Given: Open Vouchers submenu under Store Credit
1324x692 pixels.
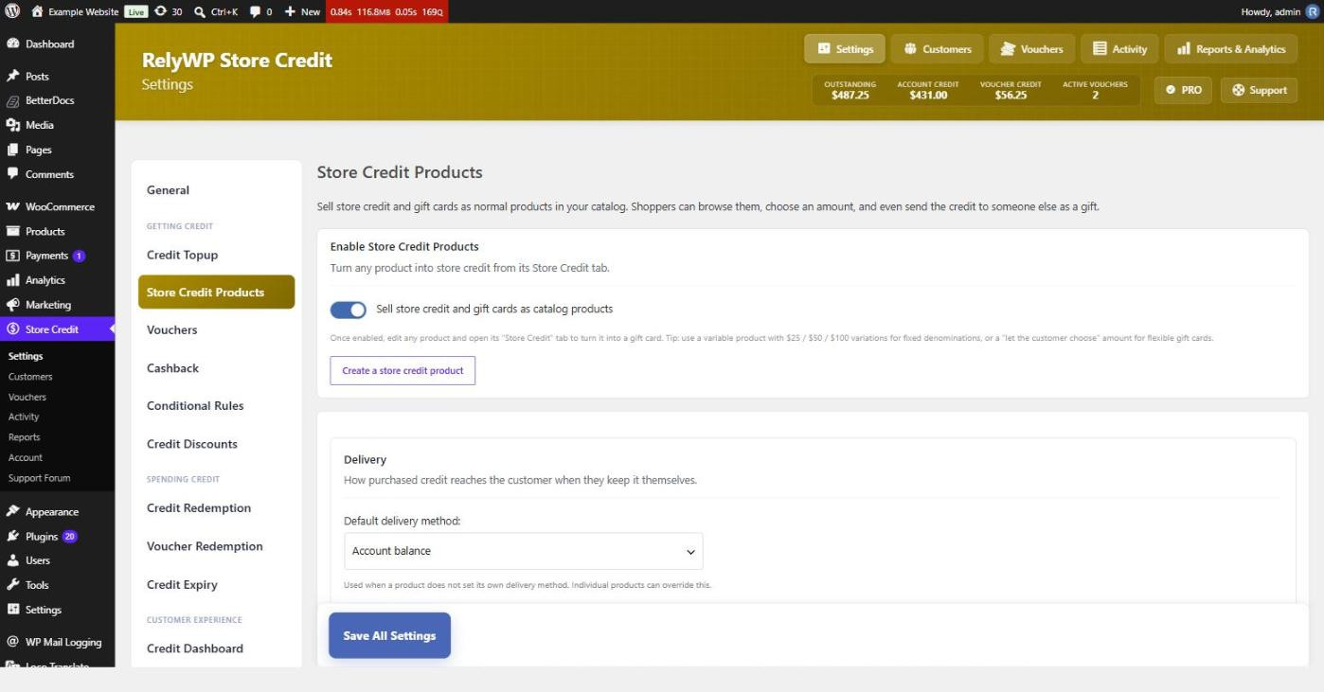Looking at the screenshot, I should 27,397.
